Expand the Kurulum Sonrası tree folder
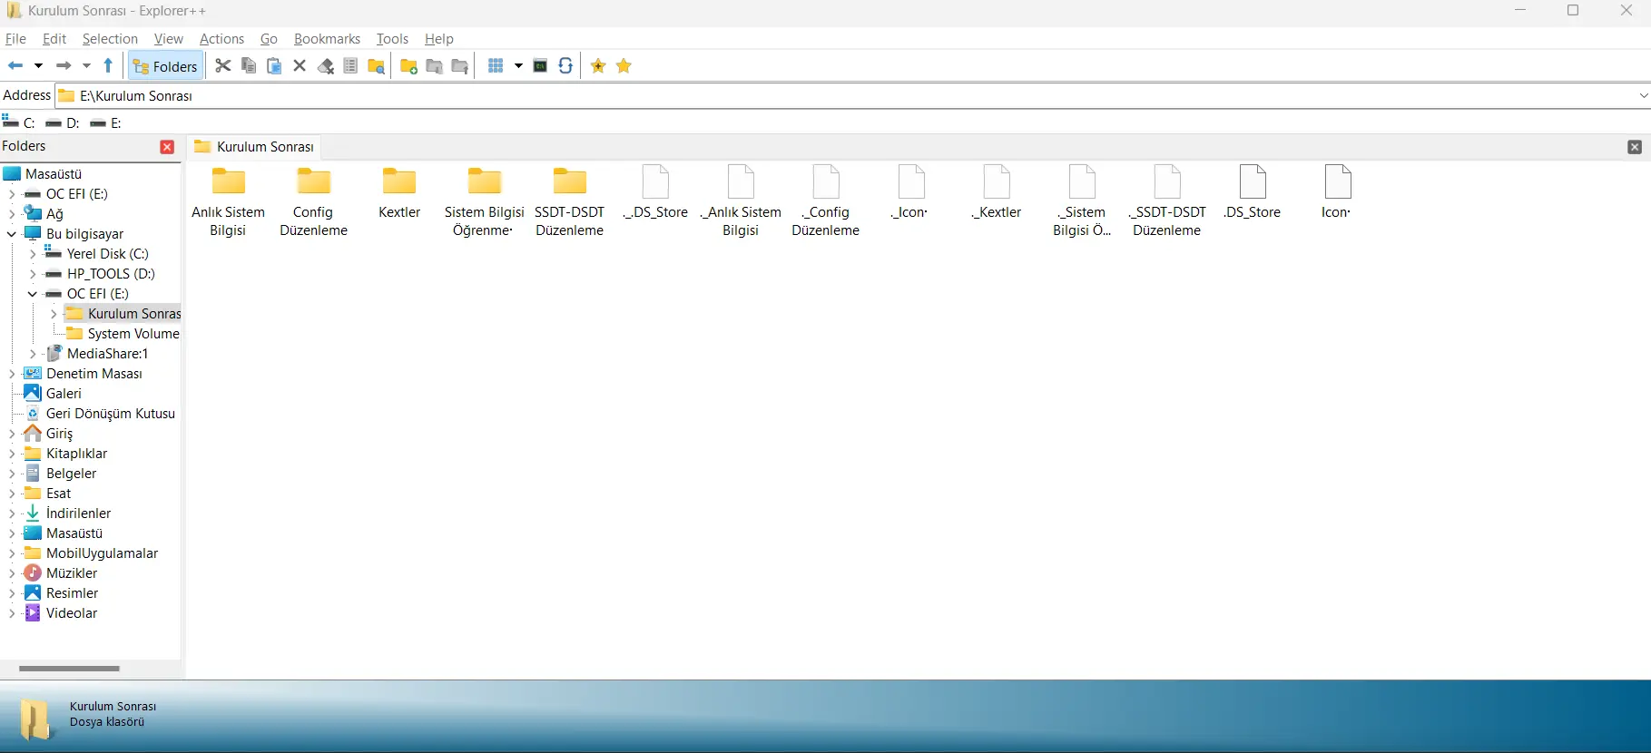 [x=54, y=314]
